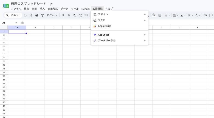Close the 拡張機能 menu
The image size is (214, 118).
tap(97, 9)
